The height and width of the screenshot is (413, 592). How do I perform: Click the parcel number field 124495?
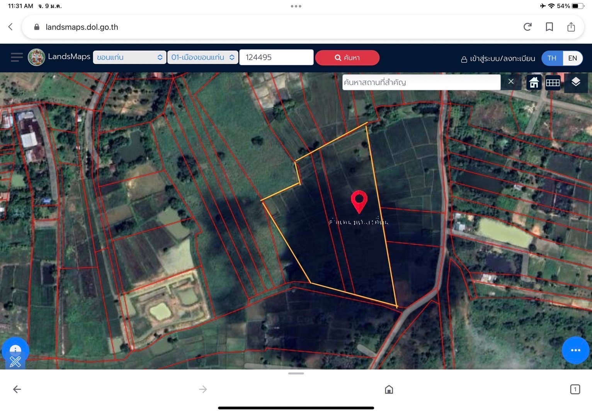click(x=276, y=58)
